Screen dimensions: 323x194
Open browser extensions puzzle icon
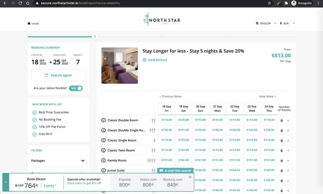coord(286,3)
